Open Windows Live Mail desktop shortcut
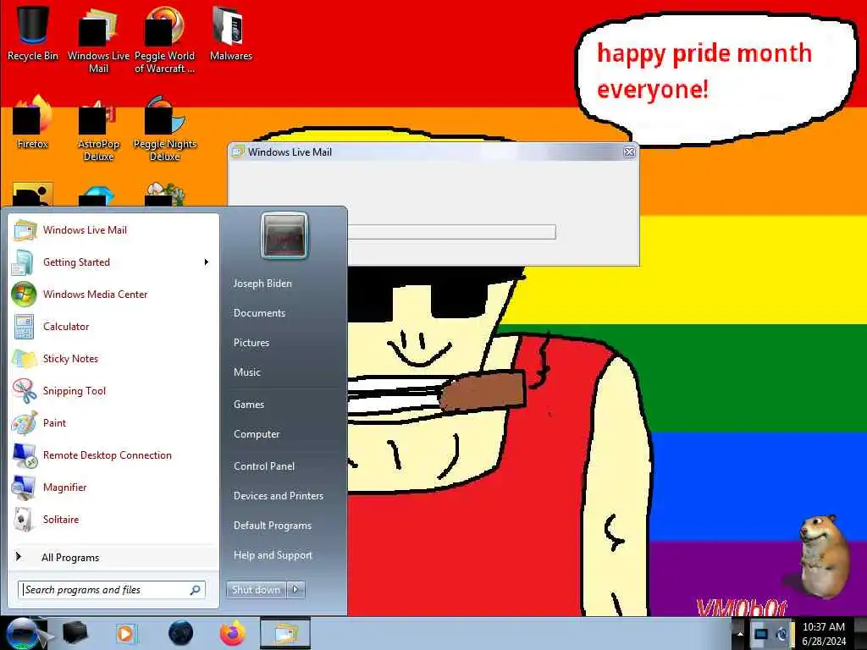The width and height of the screenshot is (867, 650). click(98, 39)
